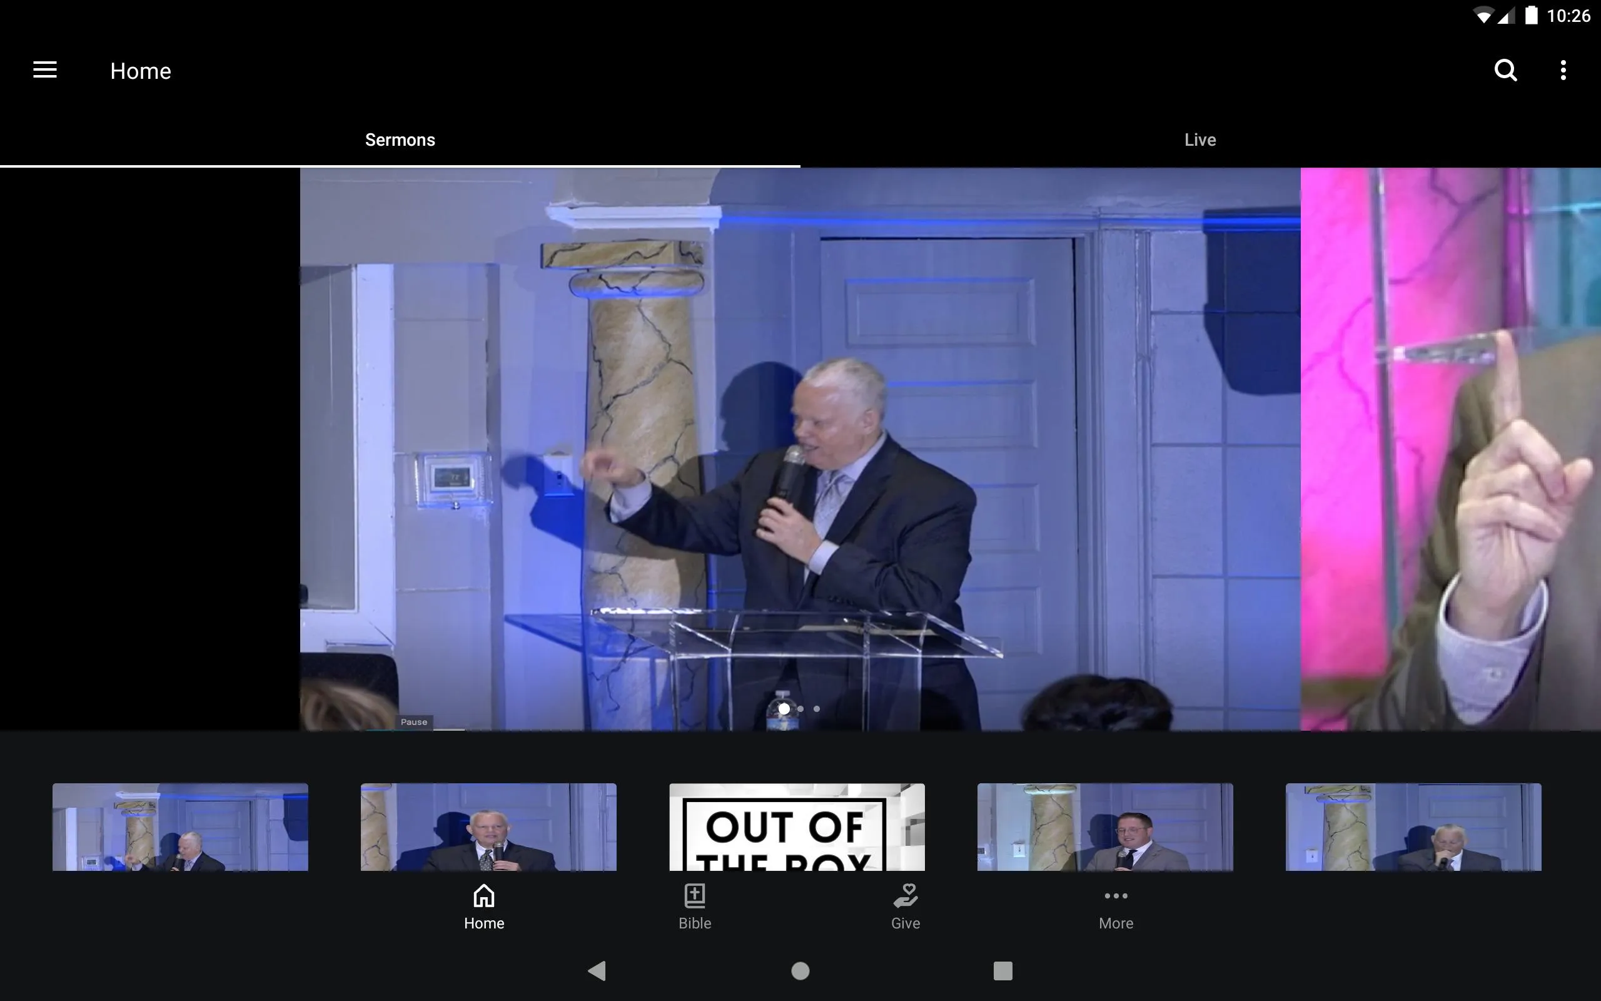Viewport: 1601px width, 1001px height.
Task: Switch to the Sermons tab
Action: pyautogui.click(x=400, y=140)
